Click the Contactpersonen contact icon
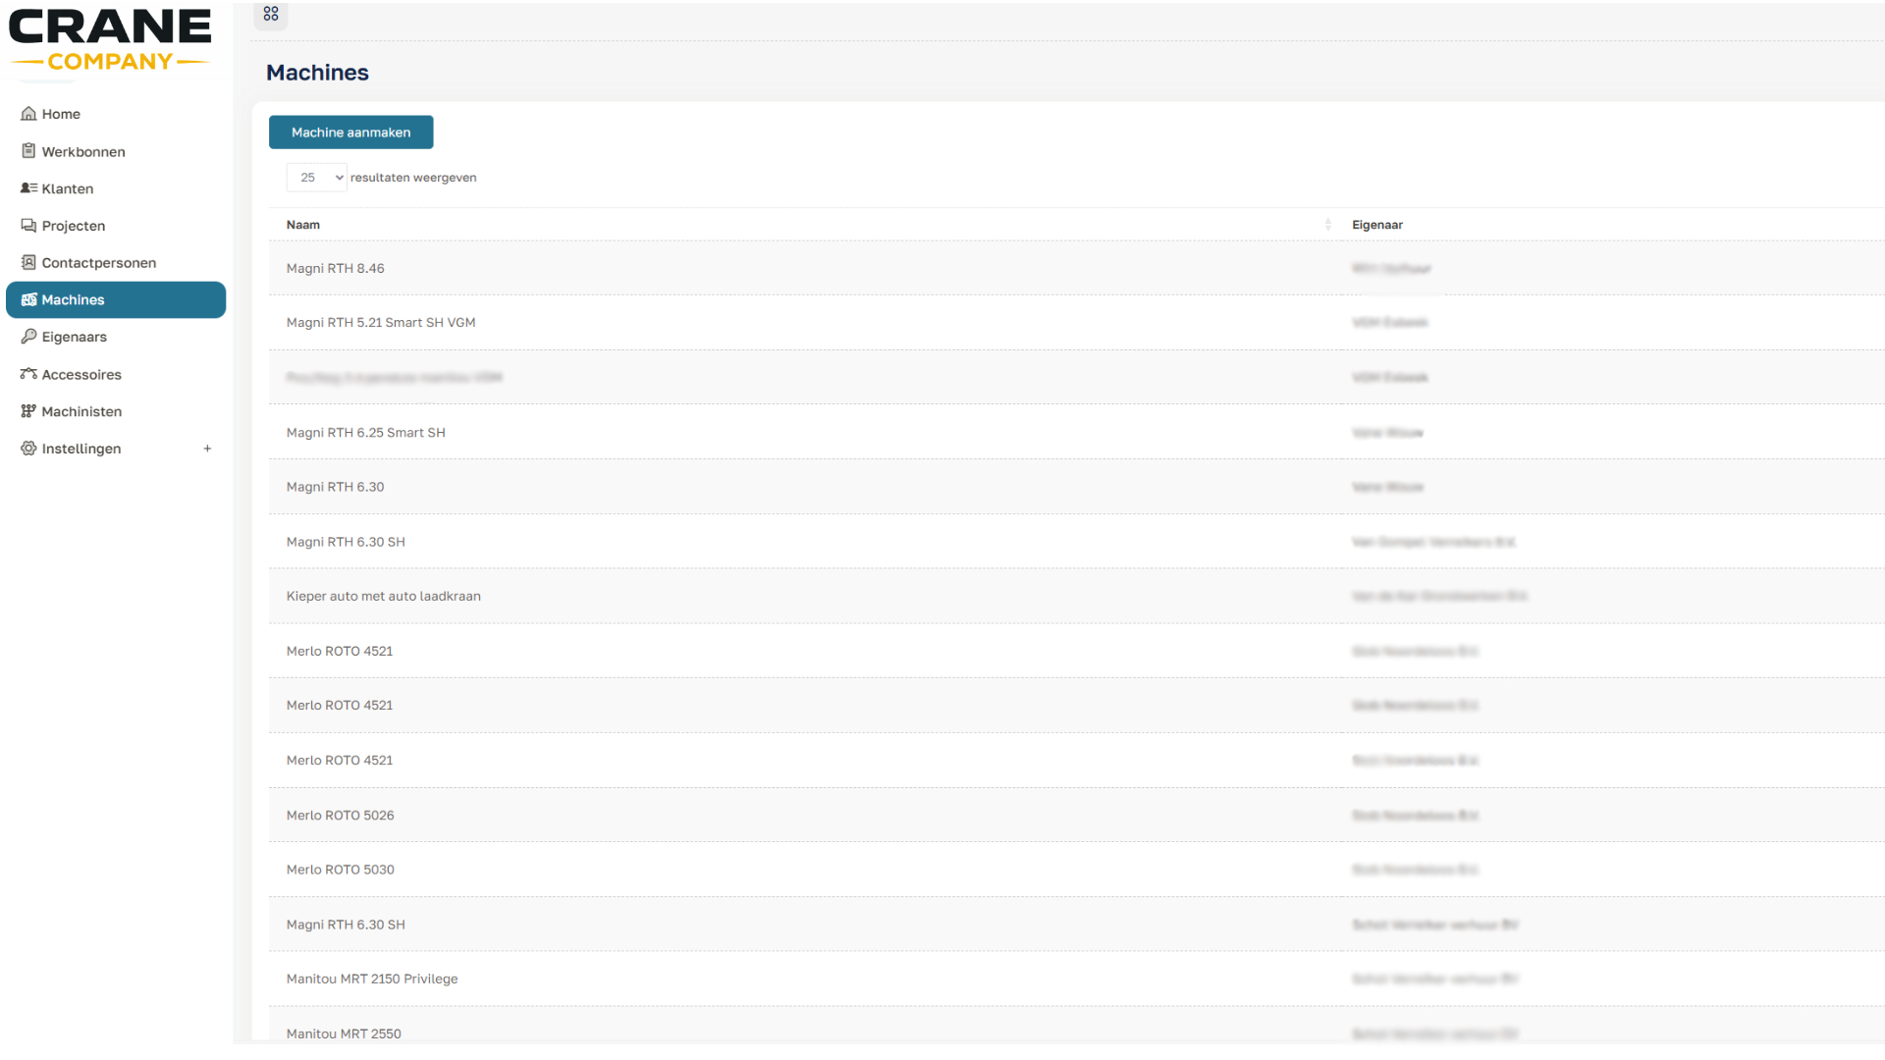Image resolution: width=1885 pixels, height=1060 pixels. point(28,263)
